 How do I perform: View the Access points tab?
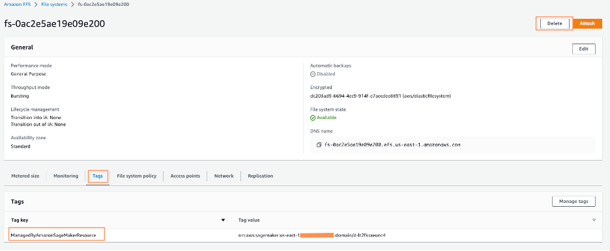point(185,176)
